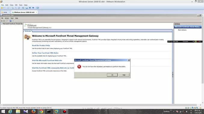Screen dimensions: 204x114
Task: Click the console view toolbar icon
Action: (x=38, y=8)
